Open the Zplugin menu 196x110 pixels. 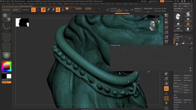[125, 4]
